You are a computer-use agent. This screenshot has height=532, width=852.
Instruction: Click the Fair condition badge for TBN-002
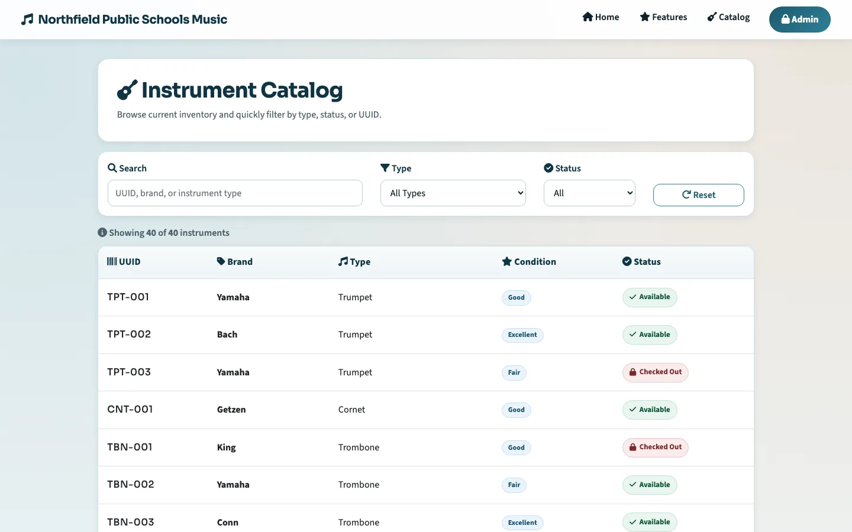click(x=514, y=485)
